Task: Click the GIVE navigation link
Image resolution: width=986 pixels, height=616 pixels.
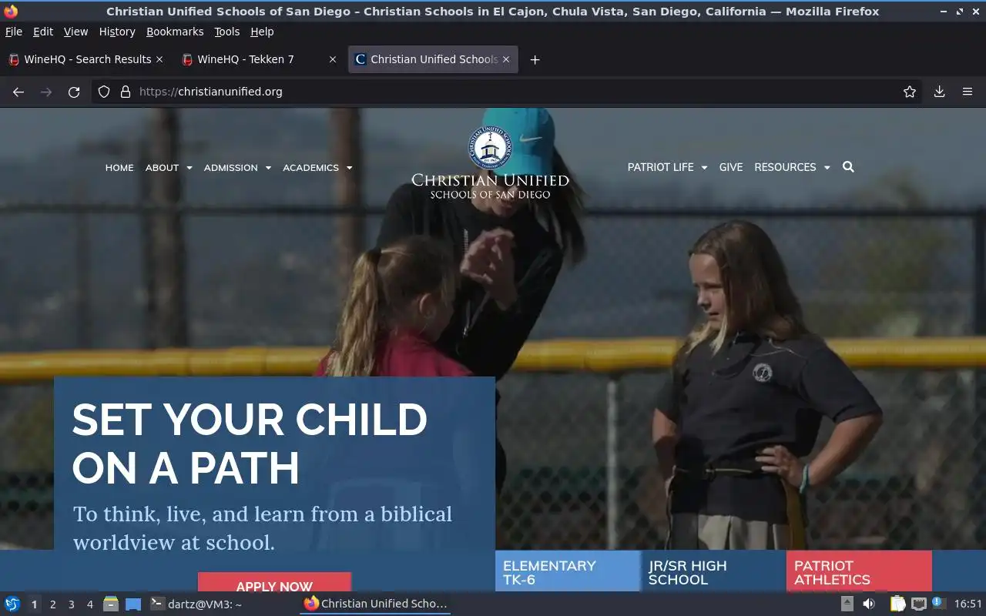Action: [731, 167]
